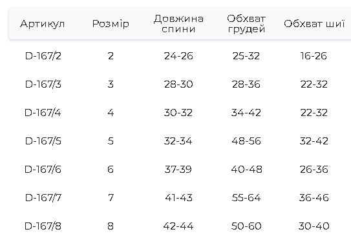Click the Обхват грудей column header
351x245 pixels.
pyautogui.click(x=246, y=24)
